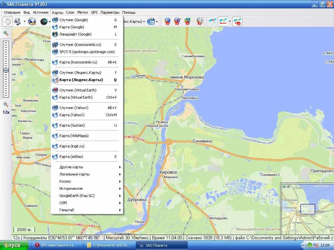The image size is (334, 250).
Task: Choose SPOT-5 (spotmaps.spotimage.com) entry
Action: [x=87, y=52]
